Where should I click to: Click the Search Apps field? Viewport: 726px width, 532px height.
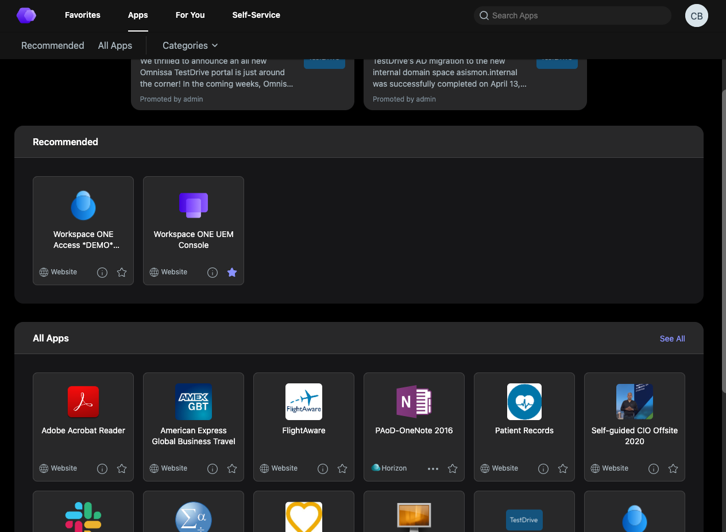pyautogui.click(x=574, y=15)
